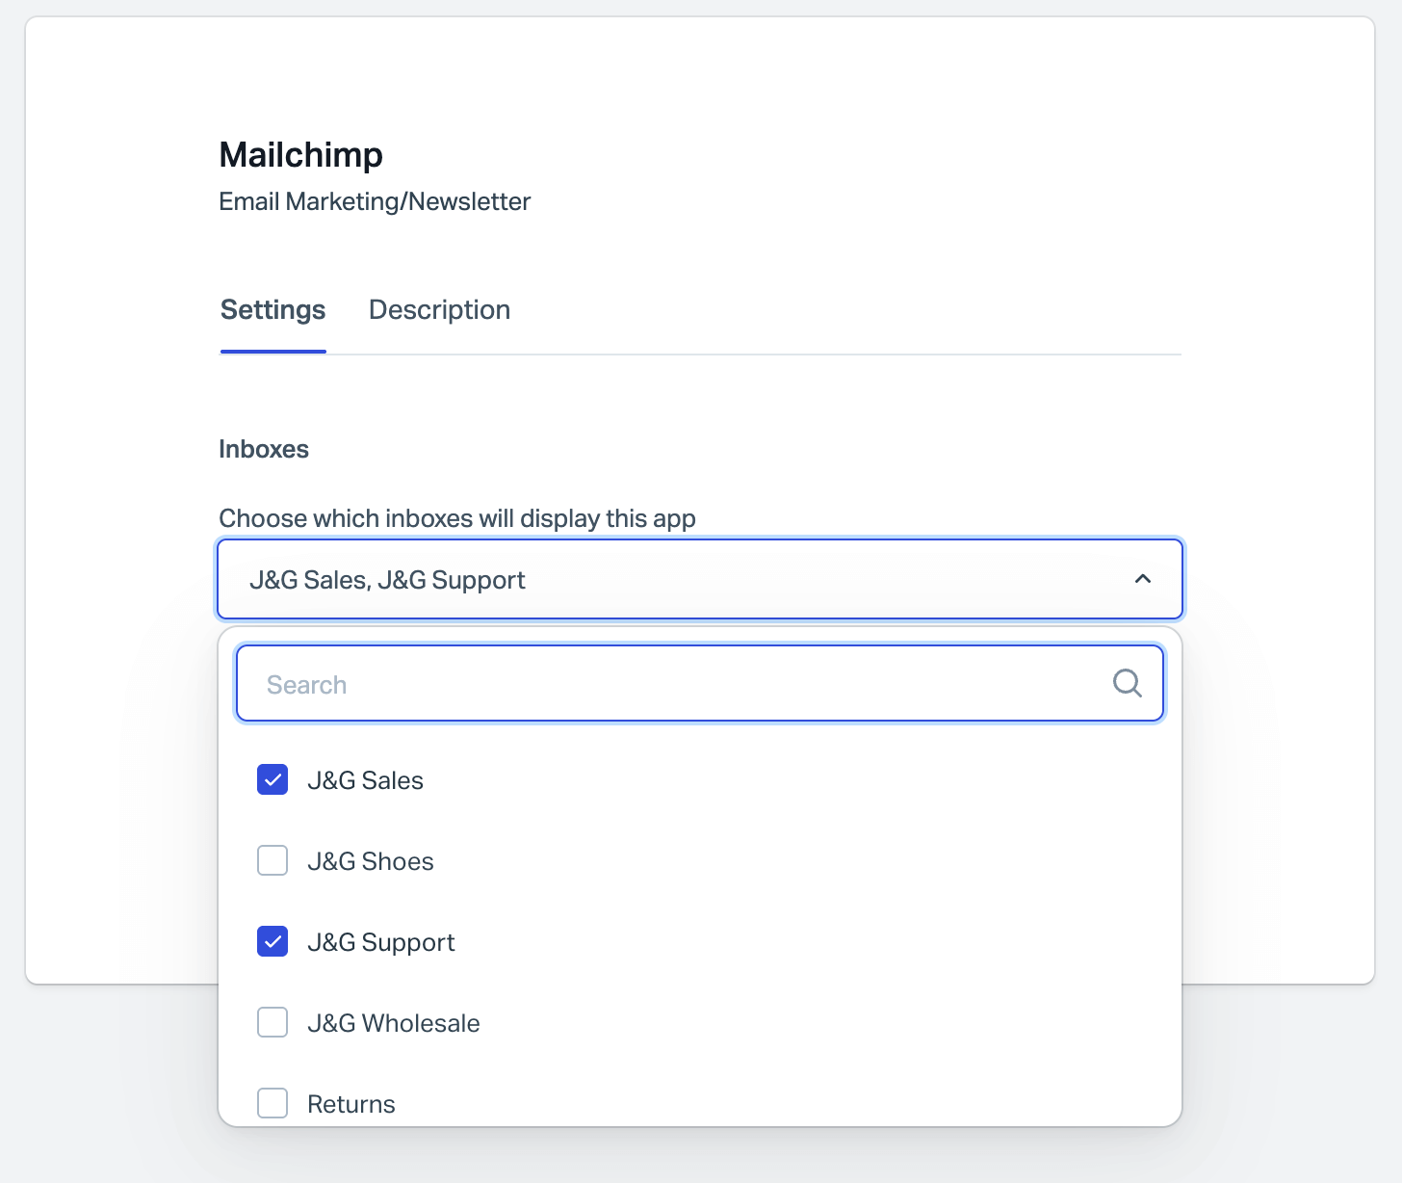Click the search magnifier icon
Viewport: 1402px width, 1183px height.
pyautogui.click(x=1127, y=683)
